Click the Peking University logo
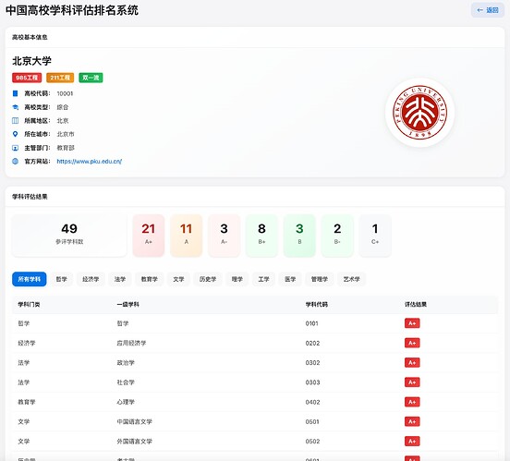Image resolution: width=510 pixels, height=461 pixels. [419, 112]
